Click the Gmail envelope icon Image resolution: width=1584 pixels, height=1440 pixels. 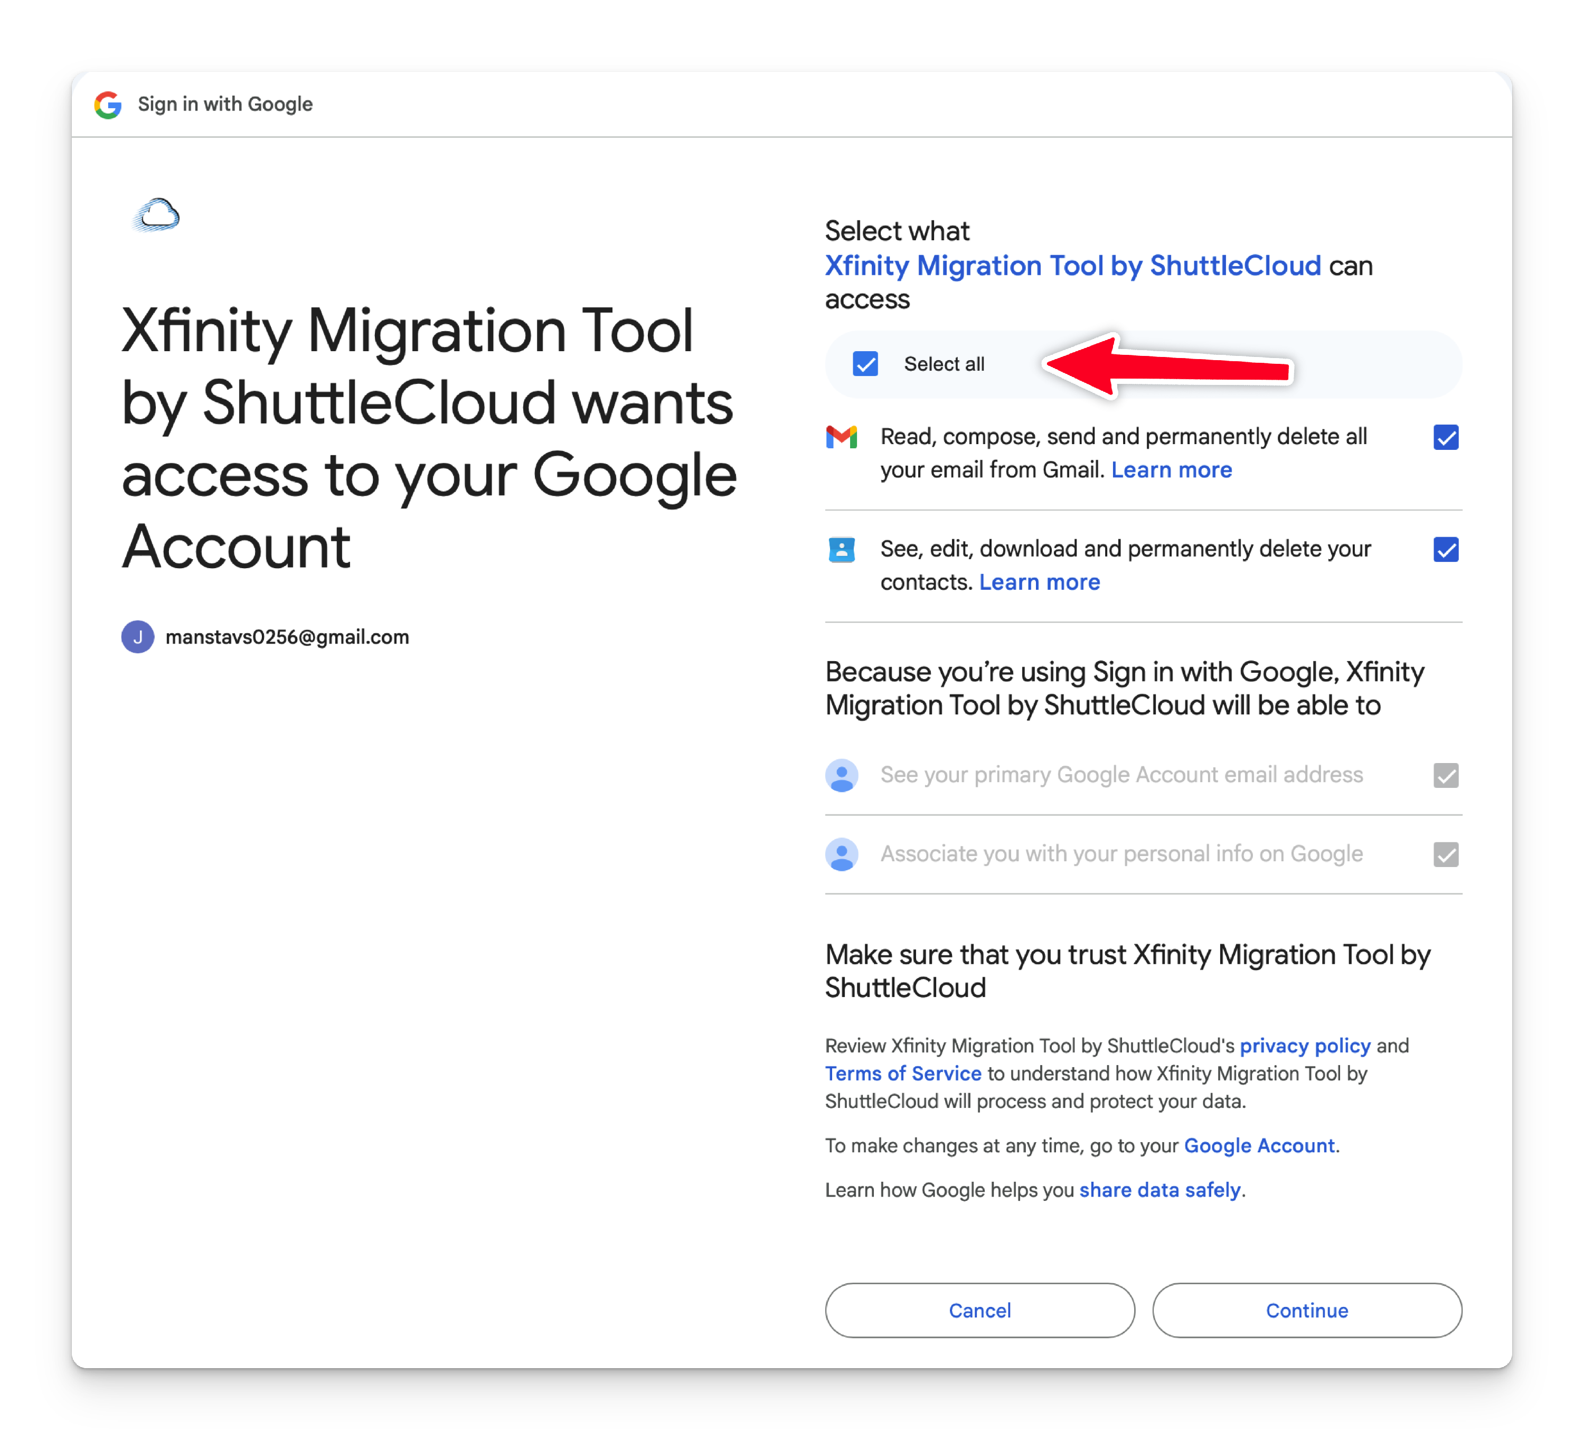point(842,437)
